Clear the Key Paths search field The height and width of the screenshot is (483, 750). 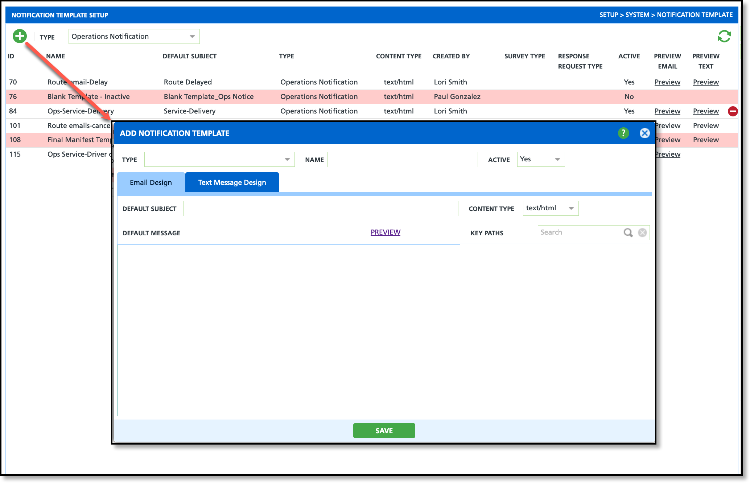(x=642, y=232)
